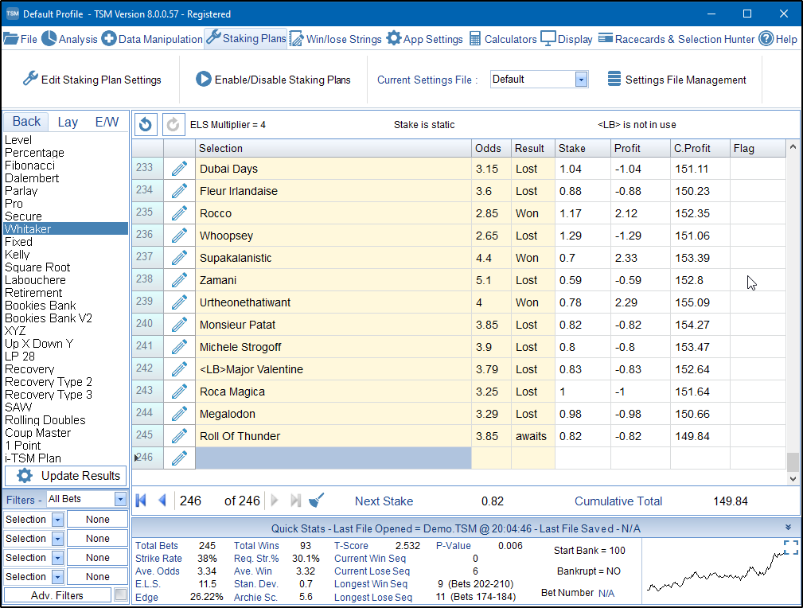Open the All Bets filter dropdown
Viewport: 803px width, 608px height.
pyautogui.click(x=120, y=500)
